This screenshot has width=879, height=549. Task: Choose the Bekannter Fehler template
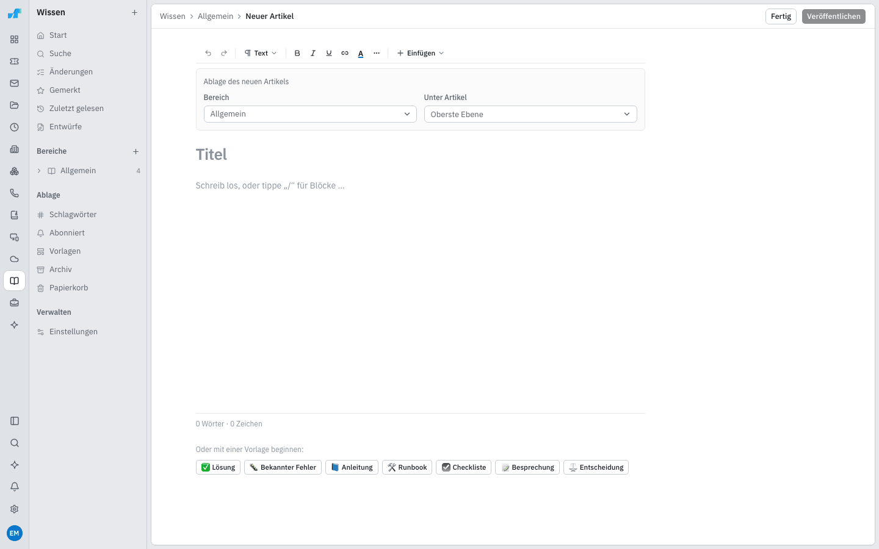click(283, 467)
